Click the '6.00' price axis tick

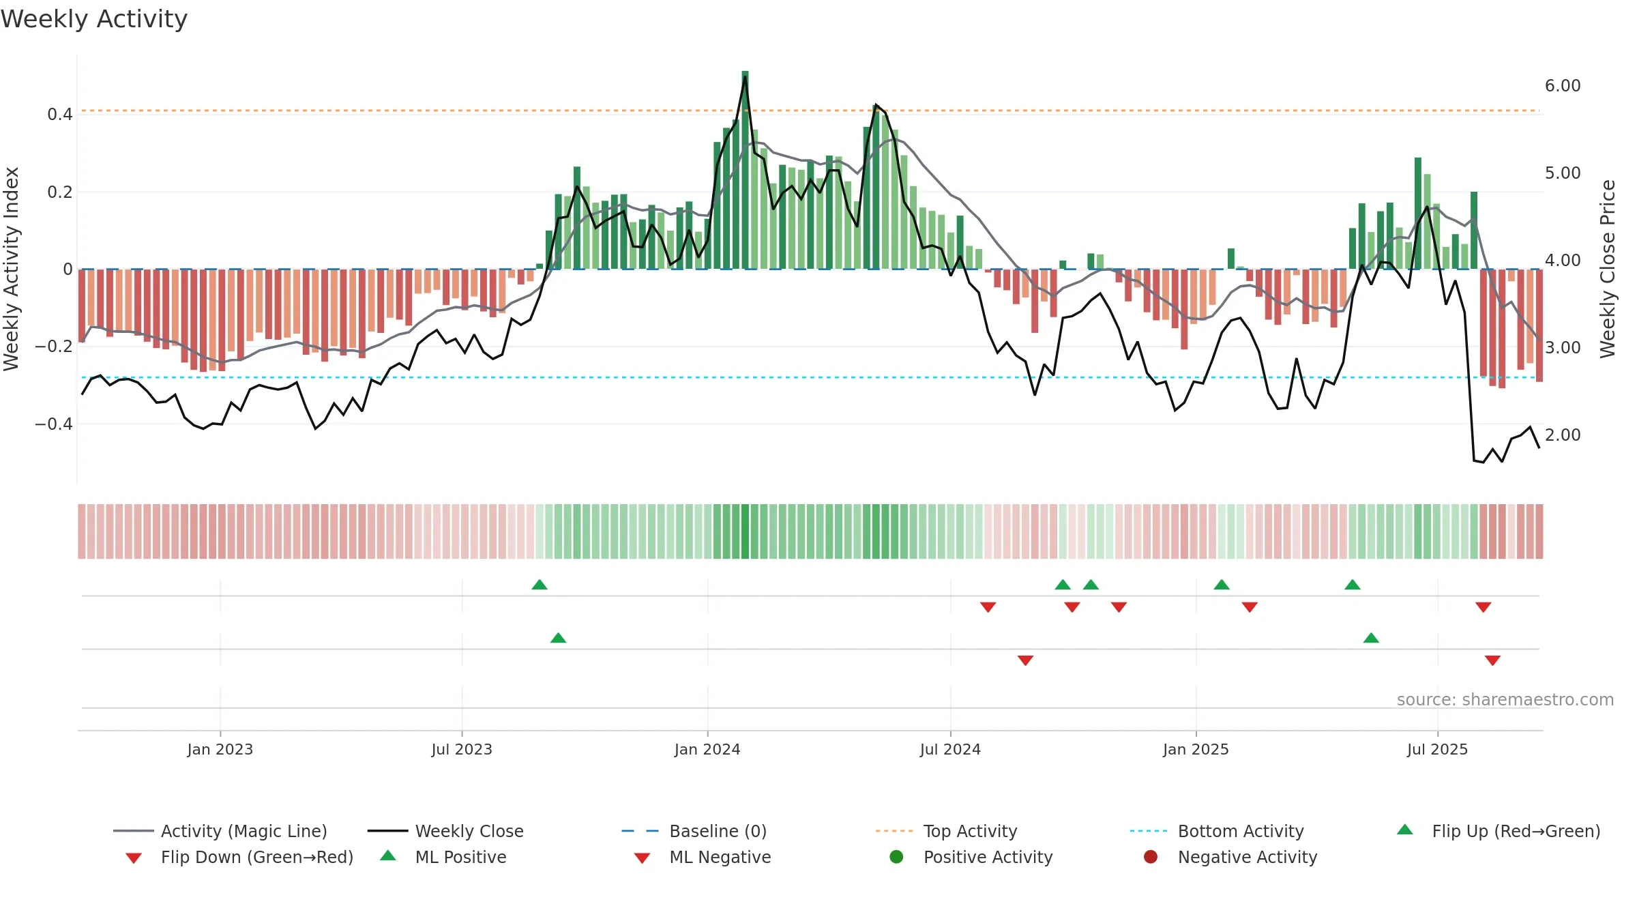[1563, 86]
